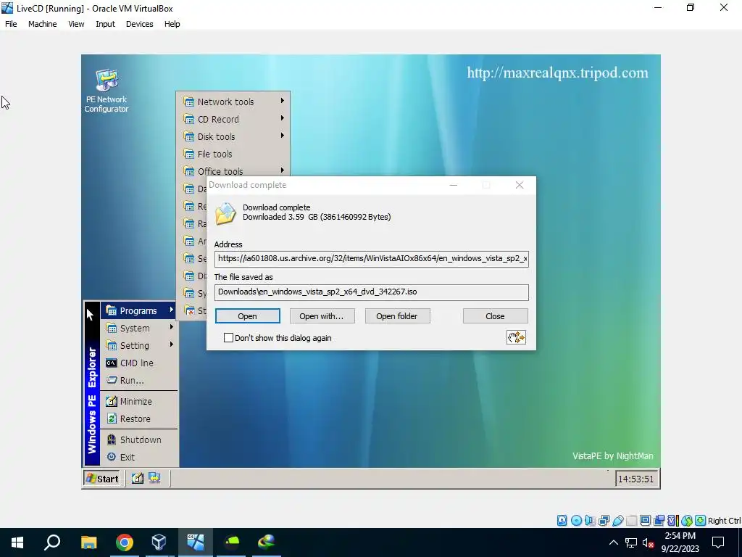Choose Shutdown in PE Start menu

point(139,440)
